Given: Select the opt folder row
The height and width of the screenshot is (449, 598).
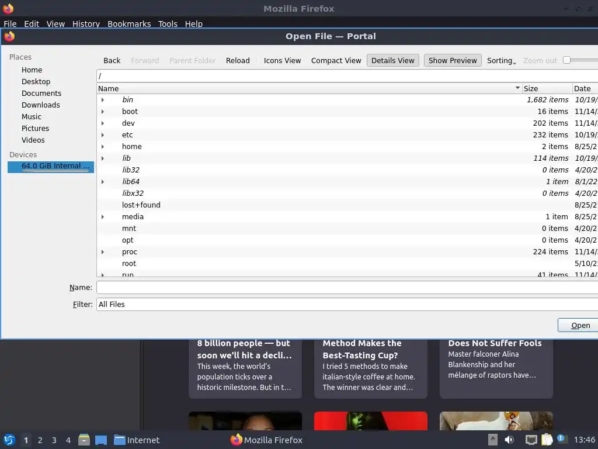Looking at the screenshot, I should (347, 240).
